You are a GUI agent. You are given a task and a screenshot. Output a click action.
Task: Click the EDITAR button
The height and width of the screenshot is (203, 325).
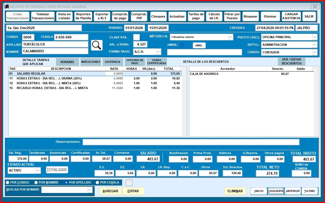point(133,191)
